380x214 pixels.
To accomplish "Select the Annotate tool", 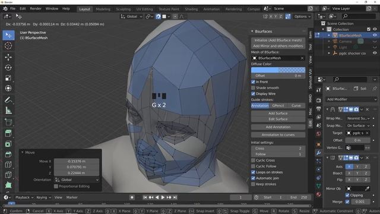I will click(x=8, y=100).
